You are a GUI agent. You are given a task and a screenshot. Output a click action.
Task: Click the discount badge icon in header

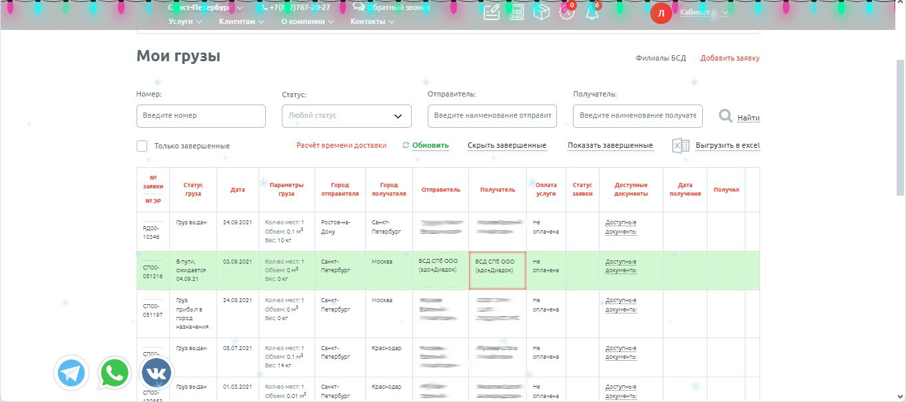(566, 13)
